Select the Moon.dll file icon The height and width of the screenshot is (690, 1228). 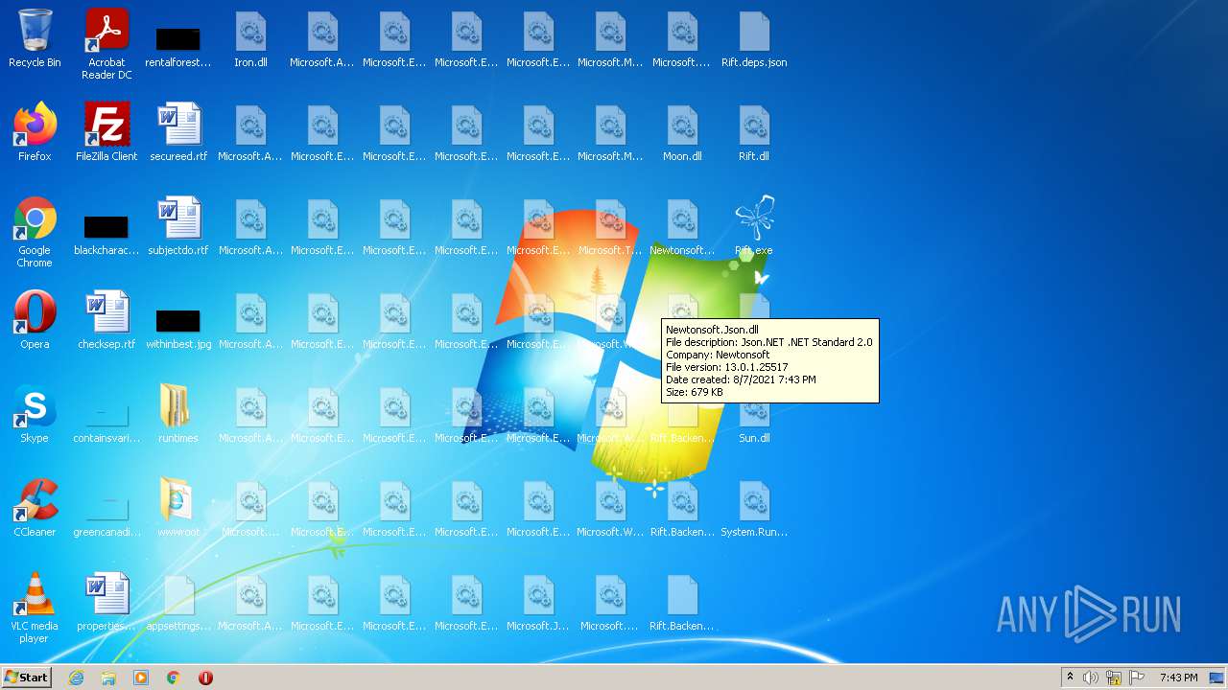682,132
